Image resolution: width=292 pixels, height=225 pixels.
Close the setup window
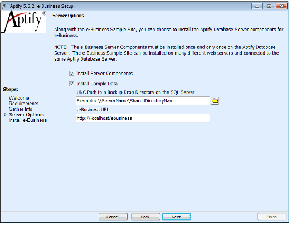point(281,6)
